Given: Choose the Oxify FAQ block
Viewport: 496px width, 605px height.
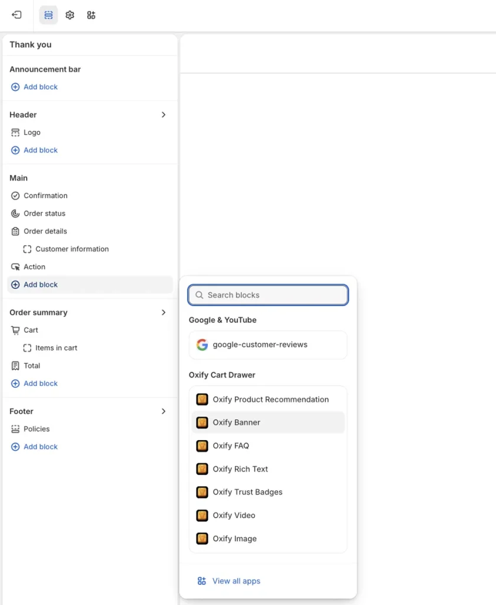Looking at the screenshot, I should [x=268, y=445].
